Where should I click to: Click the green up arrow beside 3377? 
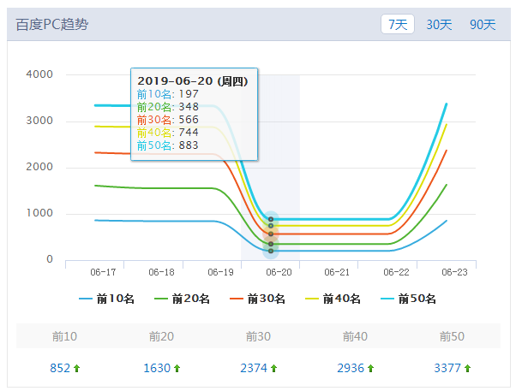coord(468,369)
